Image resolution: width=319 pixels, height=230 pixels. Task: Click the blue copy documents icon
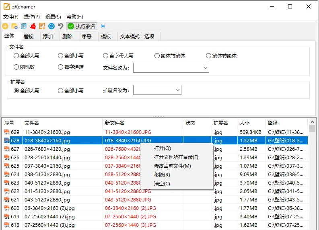(24, 26)
